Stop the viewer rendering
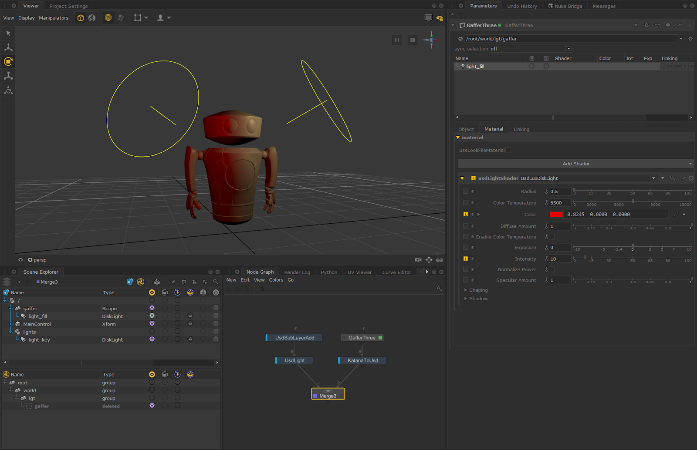 click(x=412, y=40)
